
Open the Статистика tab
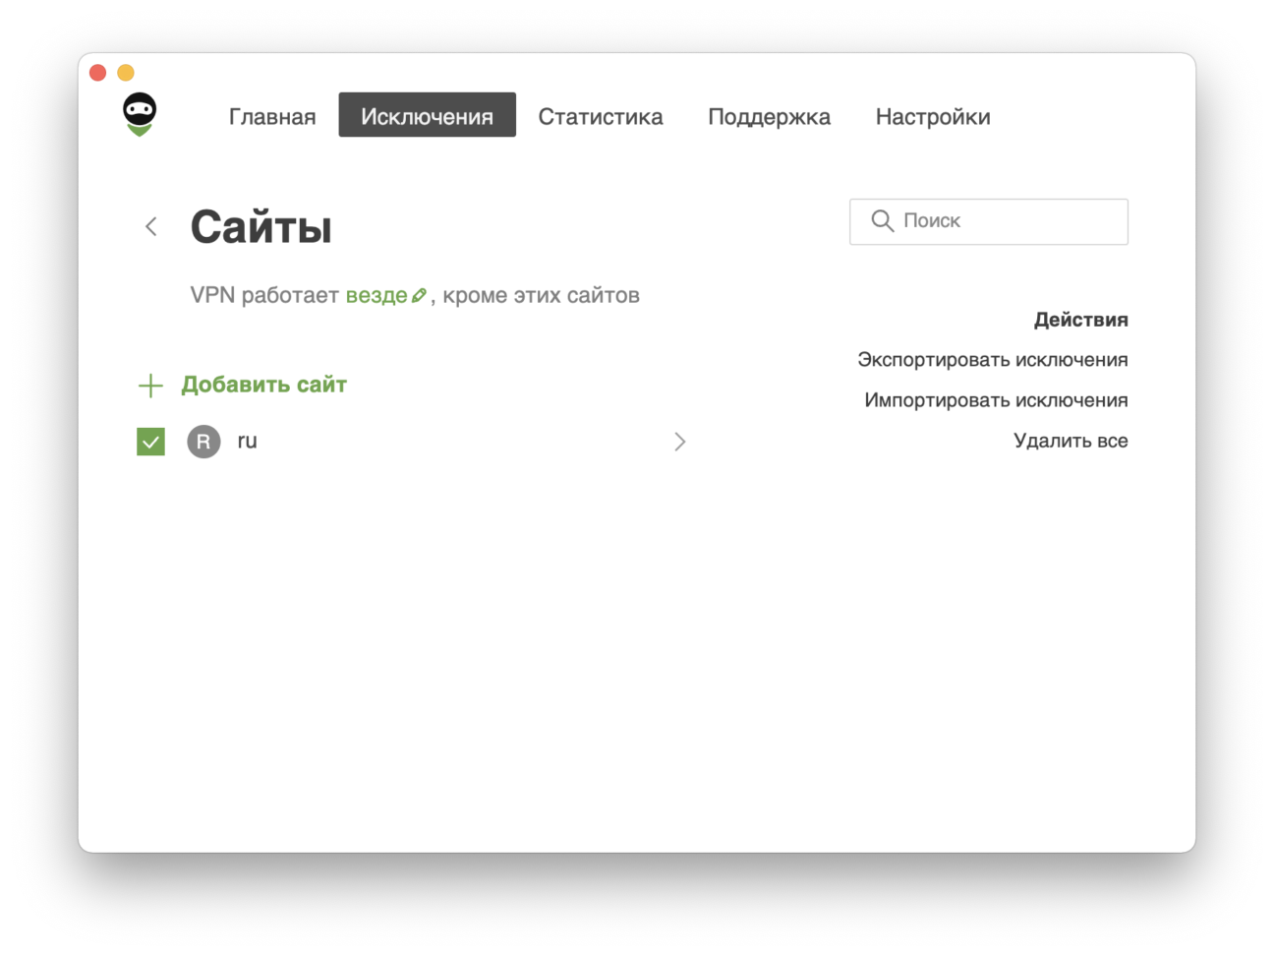[x=600, y=116]
